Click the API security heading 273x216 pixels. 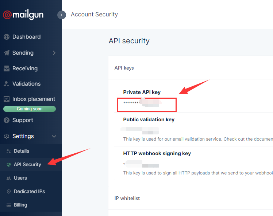click(129, 41)
